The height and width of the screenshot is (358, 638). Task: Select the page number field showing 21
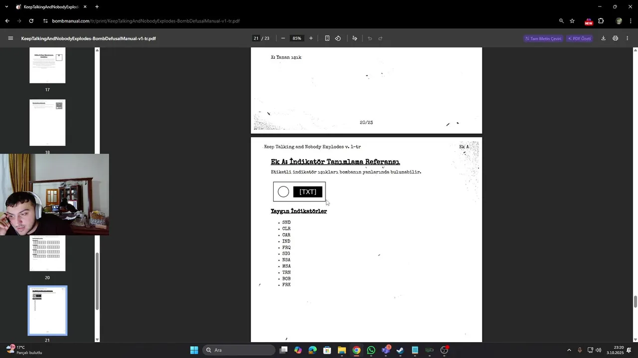(256, 38)
